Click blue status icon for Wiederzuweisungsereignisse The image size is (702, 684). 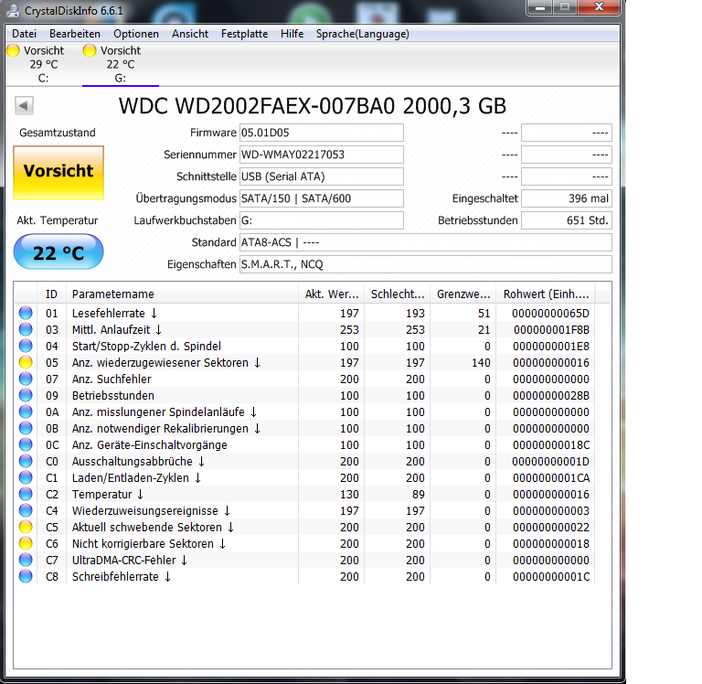26,510
